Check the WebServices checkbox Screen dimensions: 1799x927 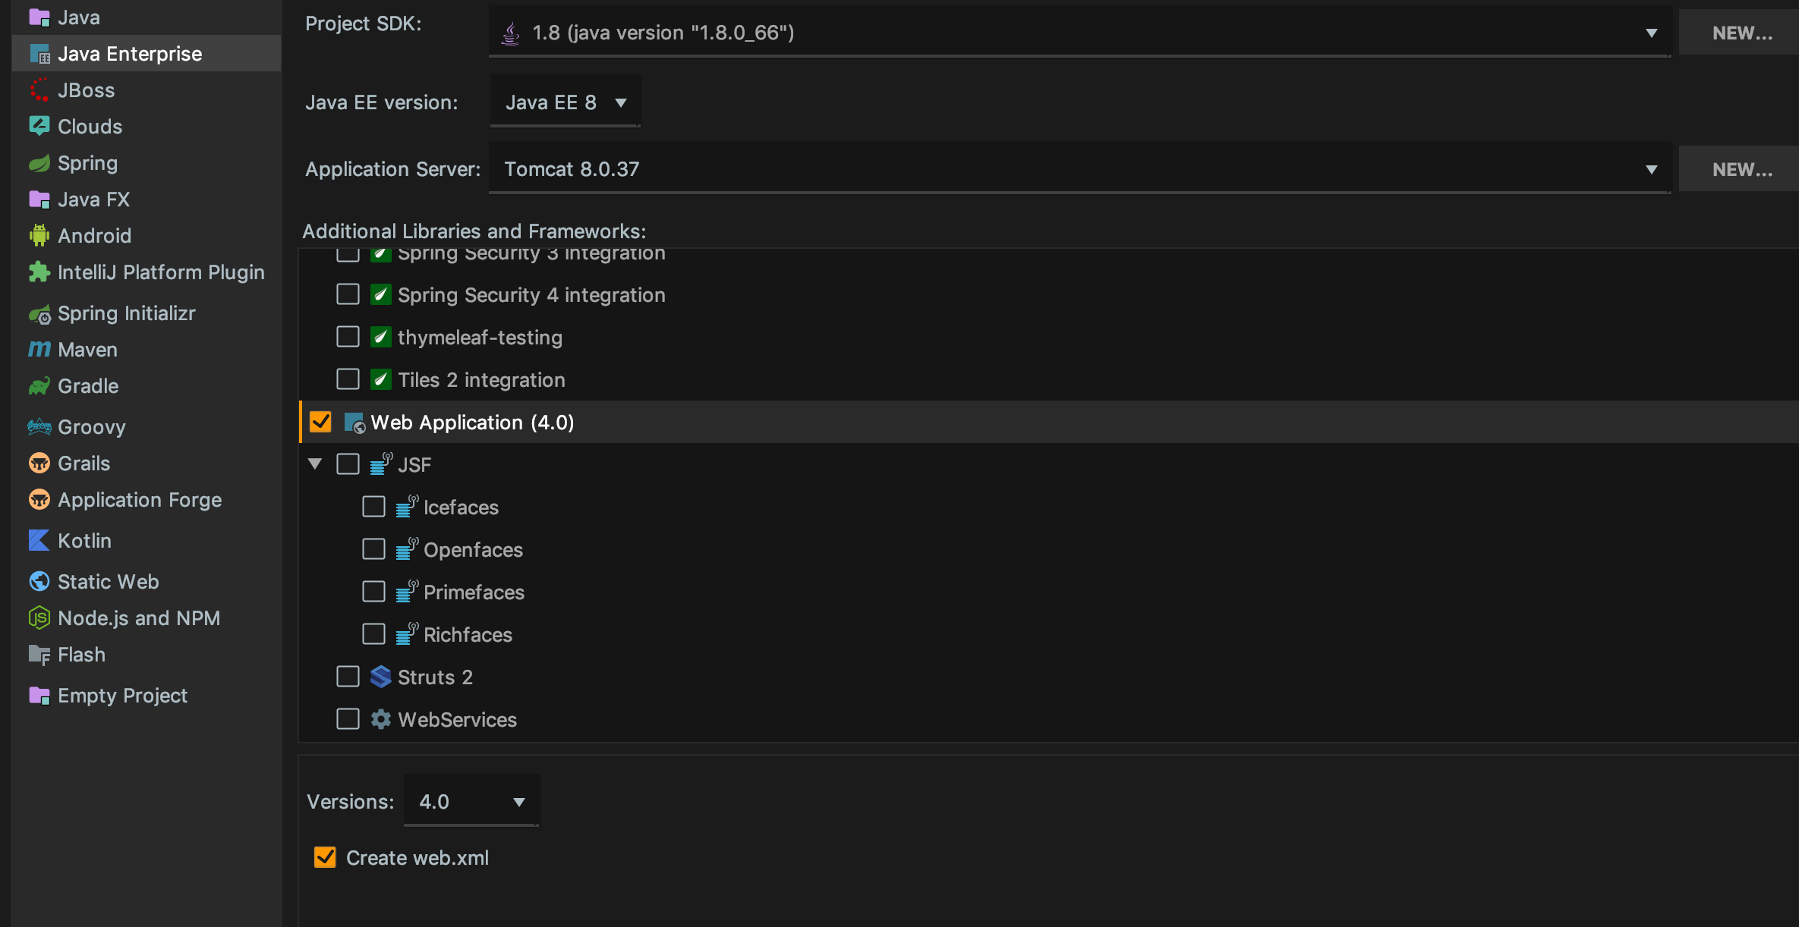pyautogui.click(x=348, y=719)
